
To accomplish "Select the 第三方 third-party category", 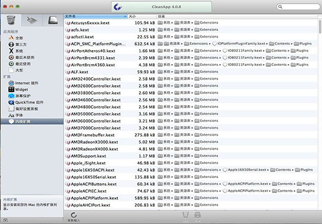I will click(x=17, y=44).
